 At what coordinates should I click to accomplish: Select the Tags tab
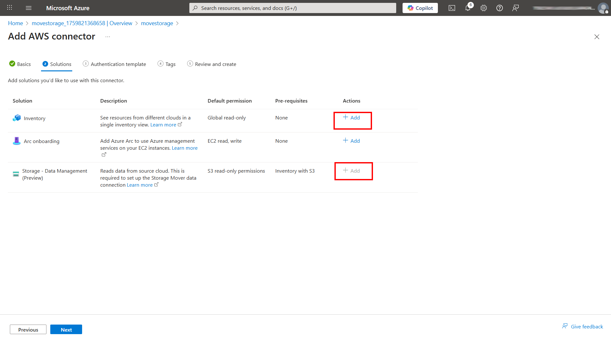tap(171, 64)
